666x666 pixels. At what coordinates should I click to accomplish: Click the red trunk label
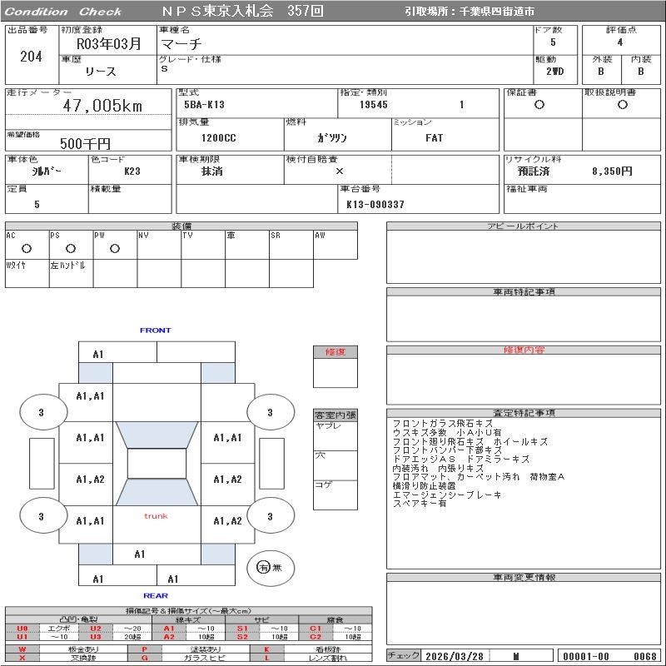pyautogui.click(x=156, y=516)
